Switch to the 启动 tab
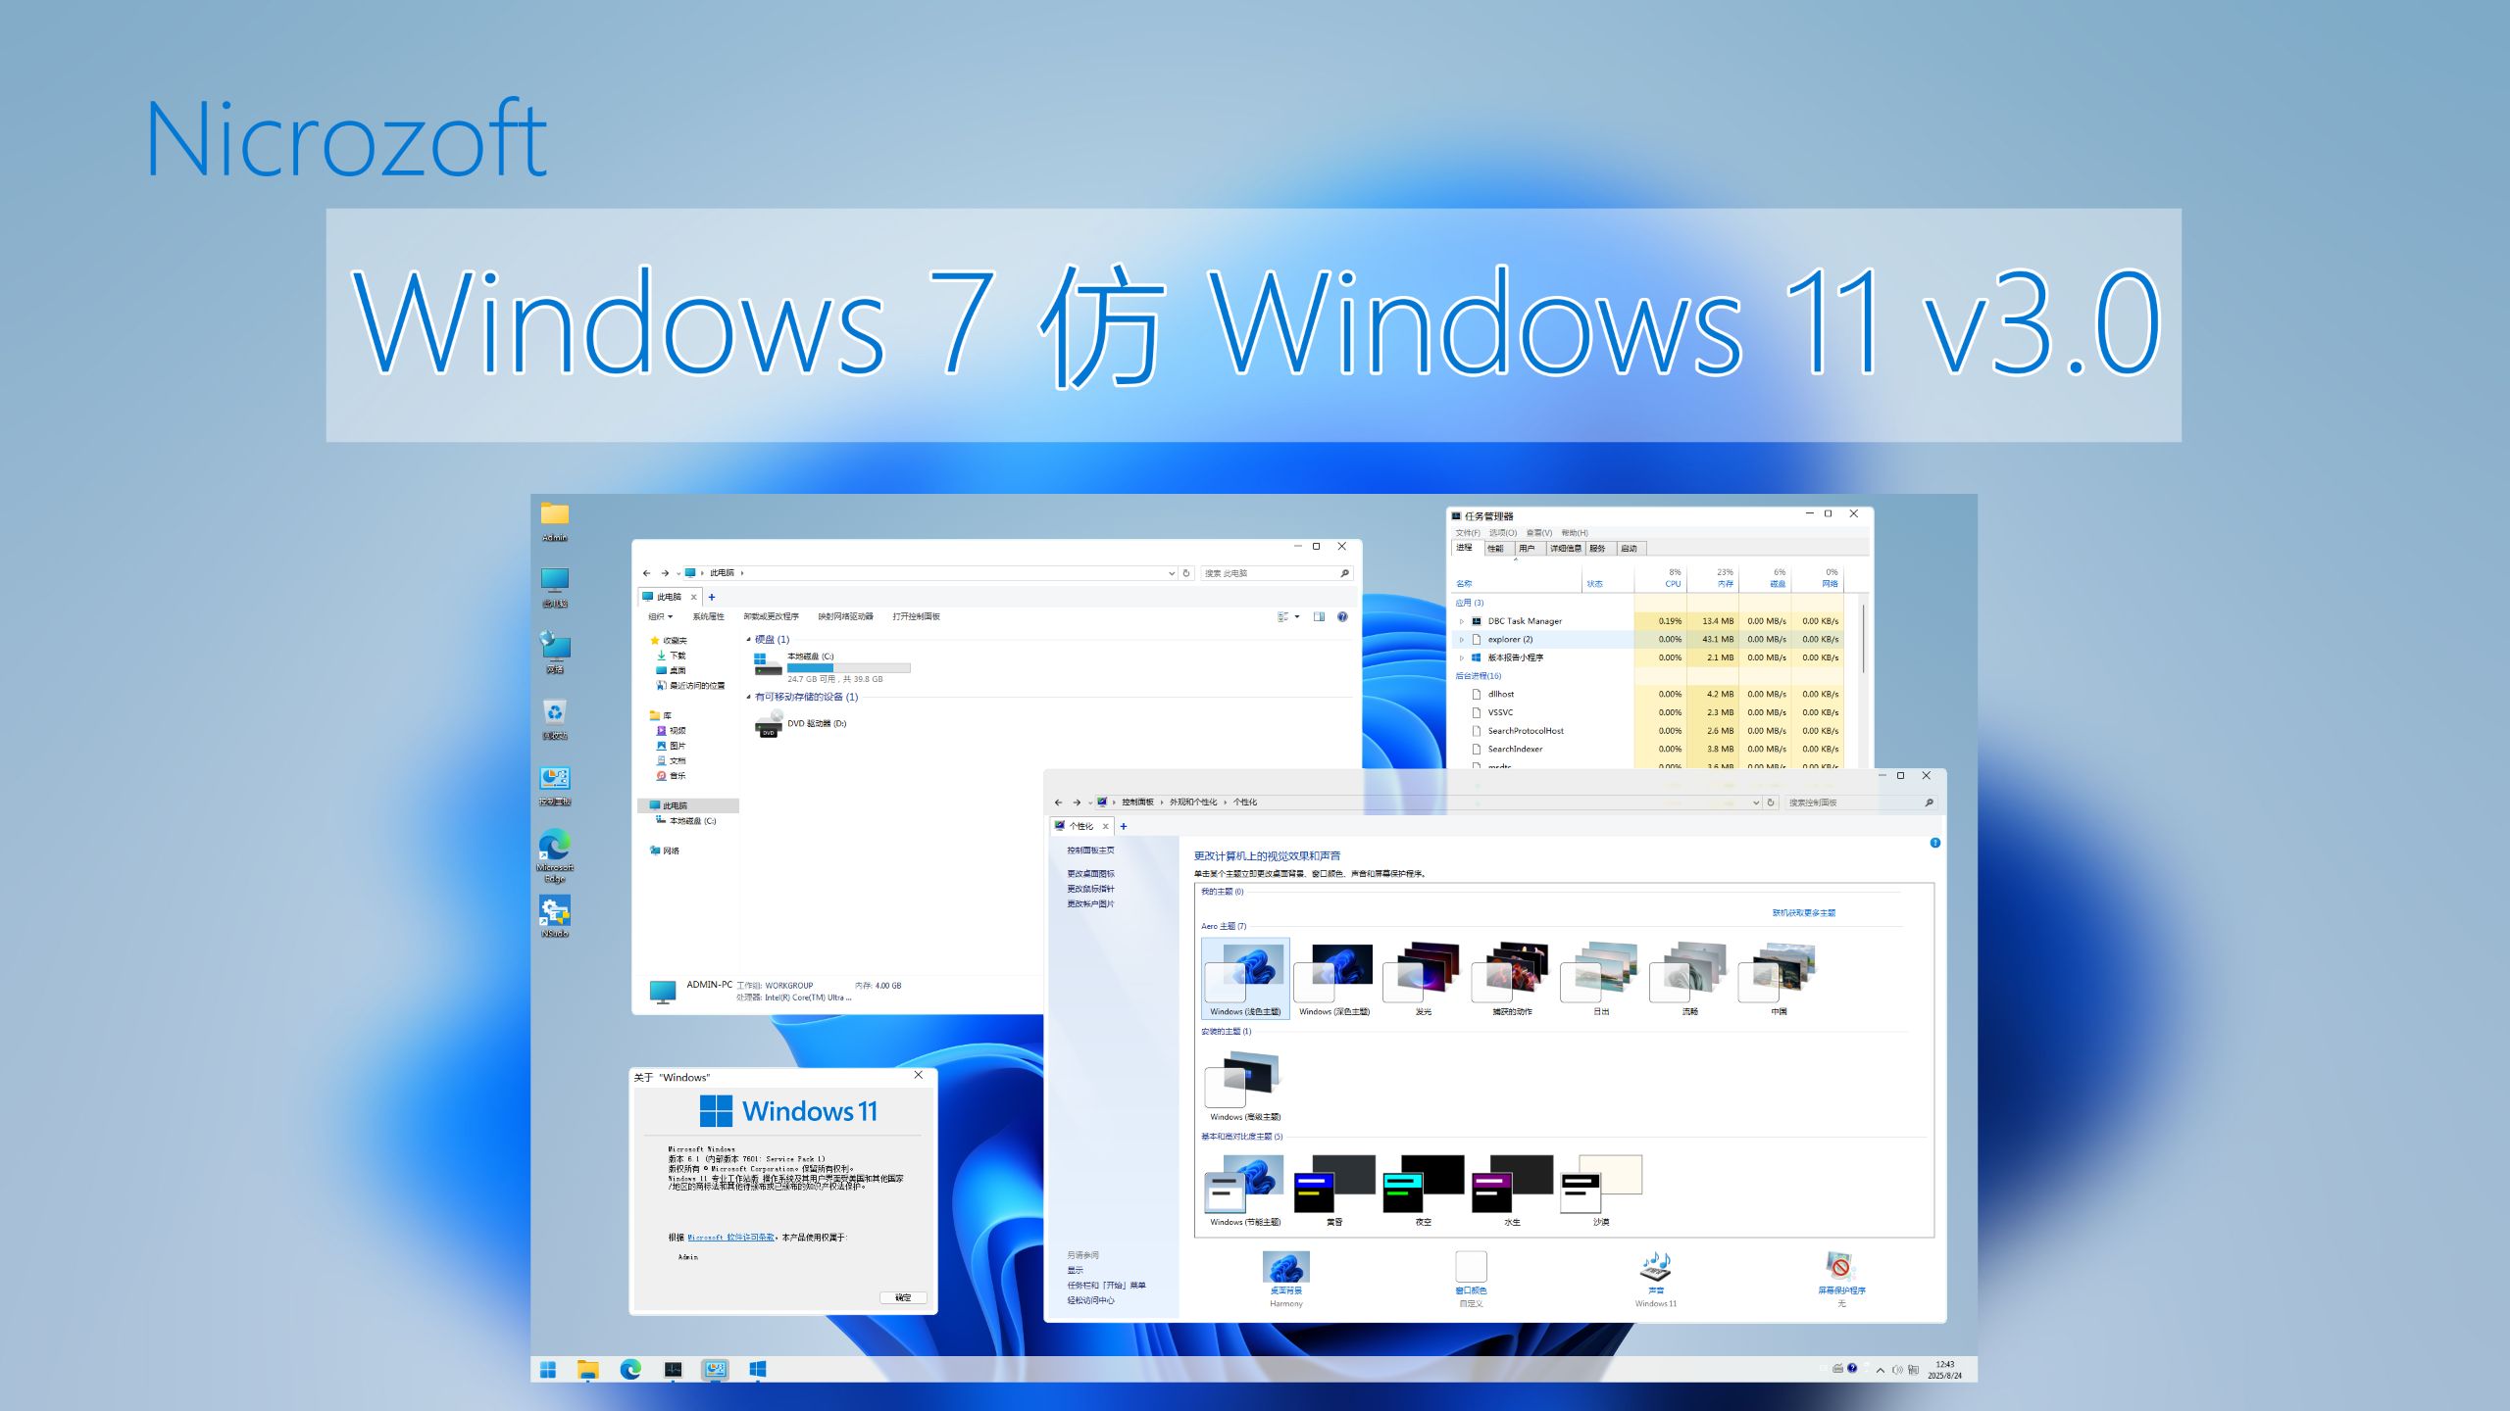This screenshot has width=2510, height=1411. (x=1630, y=549)
